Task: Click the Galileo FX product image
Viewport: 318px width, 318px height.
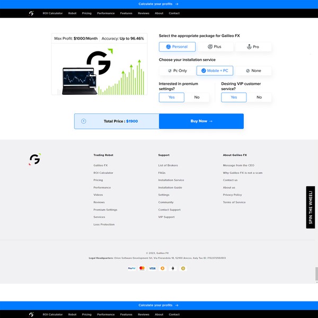Action: (x=100, y=69)
